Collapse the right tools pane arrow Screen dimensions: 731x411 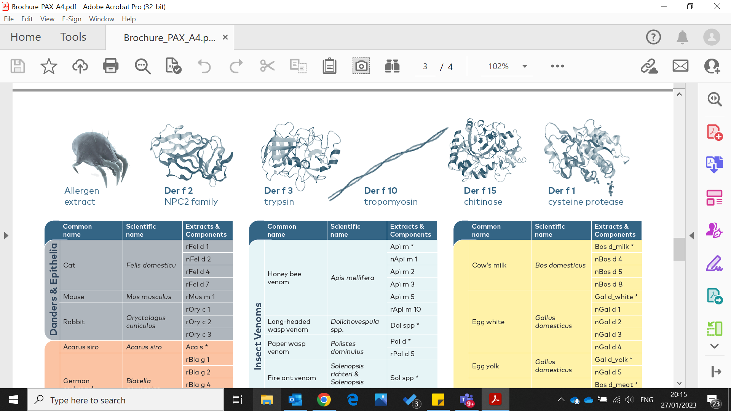[x=692, y=236]
